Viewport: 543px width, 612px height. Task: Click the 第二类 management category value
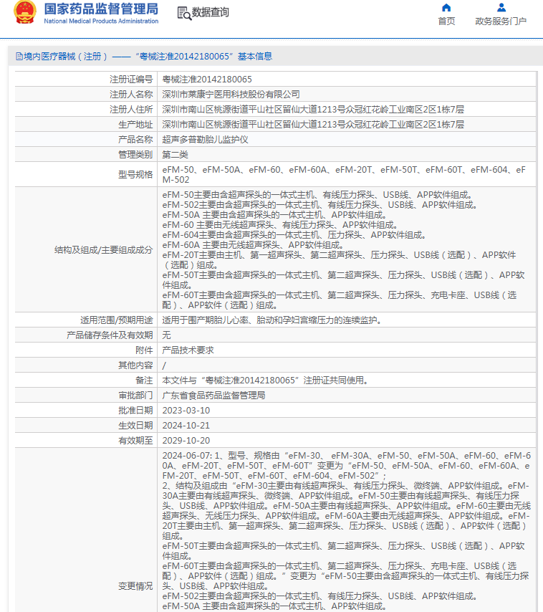[175, 155]
